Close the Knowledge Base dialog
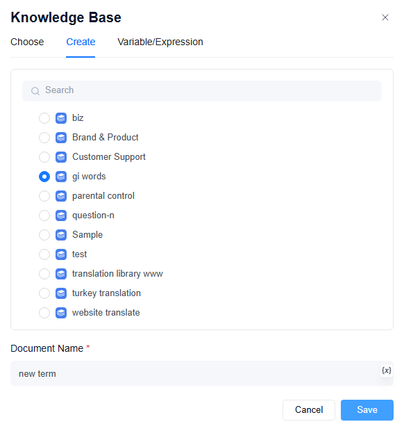The width and height of the screenshot is (404, 431). click(385, 17)
